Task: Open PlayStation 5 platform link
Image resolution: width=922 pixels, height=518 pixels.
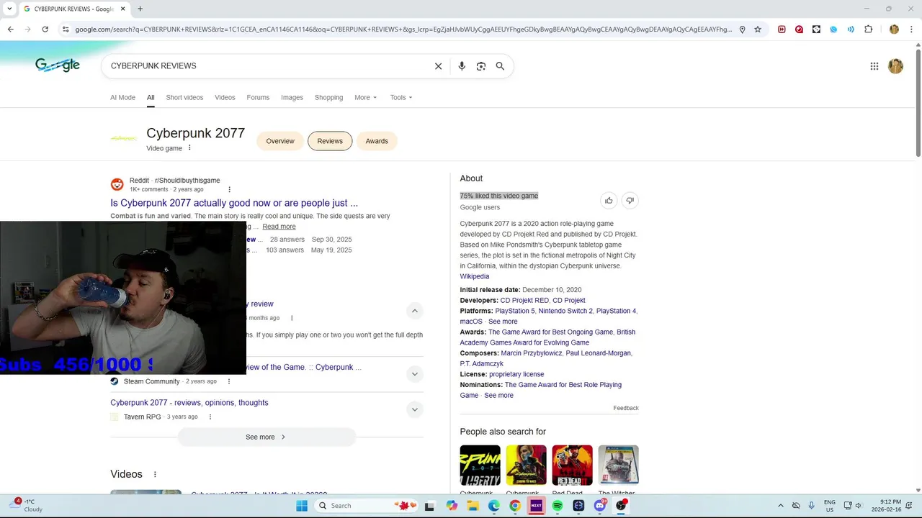Action: point(515,312)
